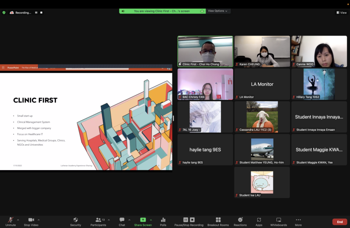Screen dimensions: 350x228
Task: Click the 'Recording...' status text
Action: [x=23, y=13]
